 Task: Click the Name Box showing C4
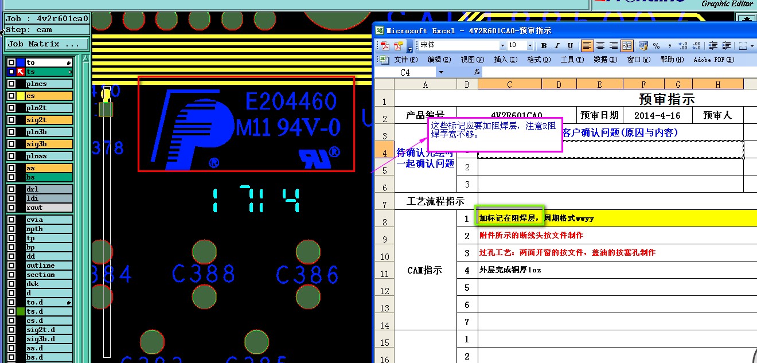(405, 72)
